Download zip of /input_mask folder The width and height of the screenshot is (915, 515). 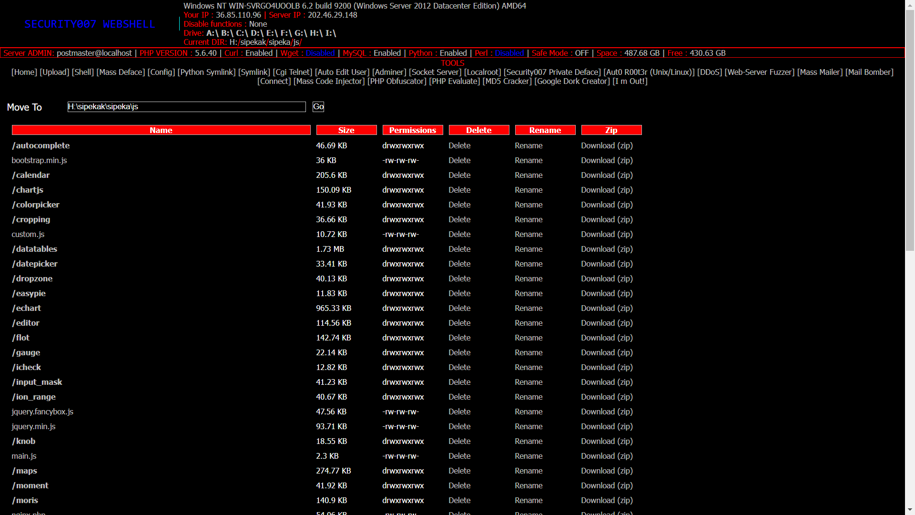point(607,382)
